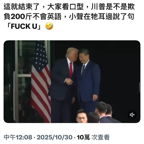Click the man wearing glasses at video bottom
Viewport: 144px width, 144px height.
tap(82, 116)
